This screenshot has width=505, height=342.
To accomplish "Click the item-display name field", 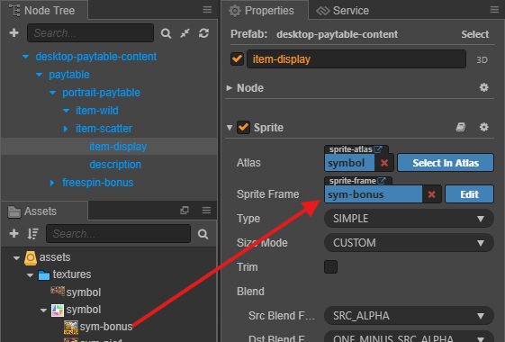I will pos(356,58).
